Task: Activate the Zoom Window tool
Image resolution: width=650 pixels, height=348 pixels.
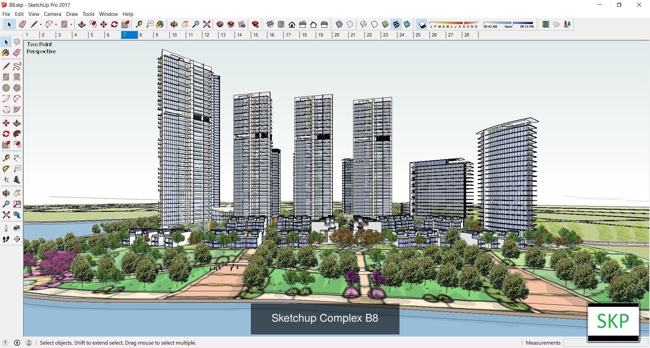Action: coord(17,204)
